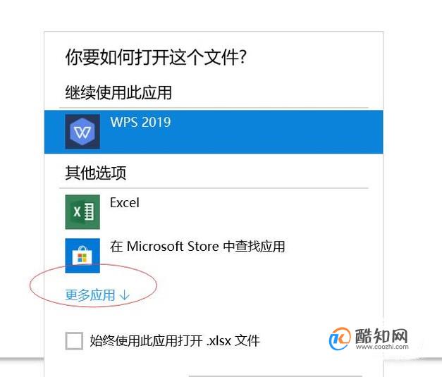Click the down arrow beside 更多应用

pos(124,295)
